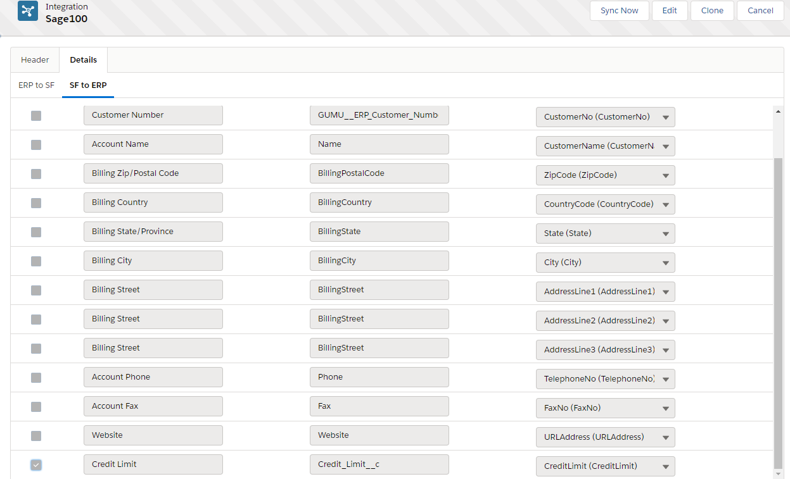
Task: Open the CreditLimit (CreditLimit) dropdown
Action: [x=605, y=466]
